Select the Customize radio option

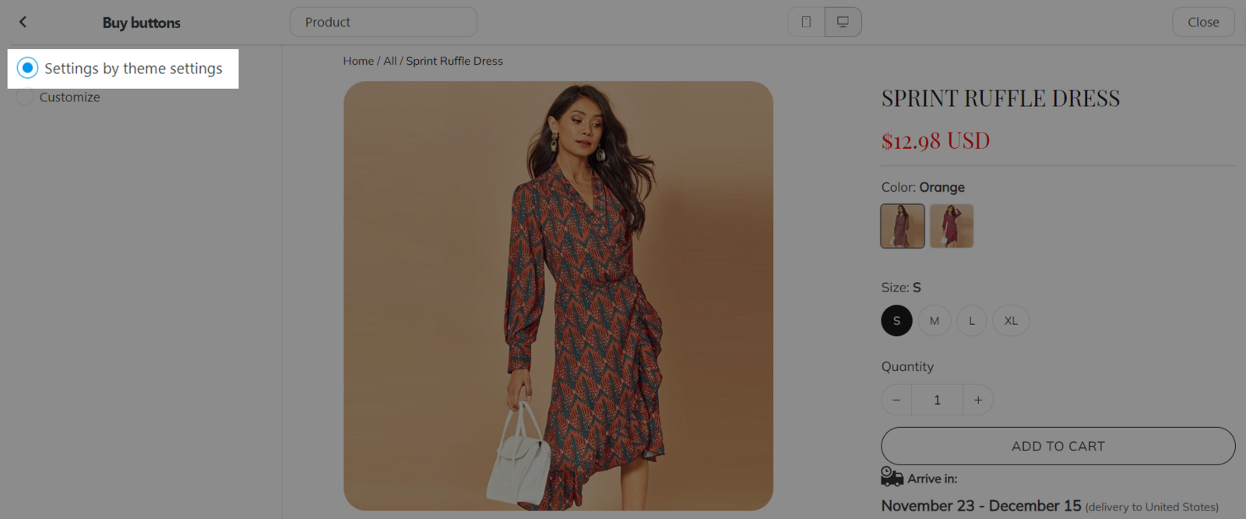(x=25, y=97)
